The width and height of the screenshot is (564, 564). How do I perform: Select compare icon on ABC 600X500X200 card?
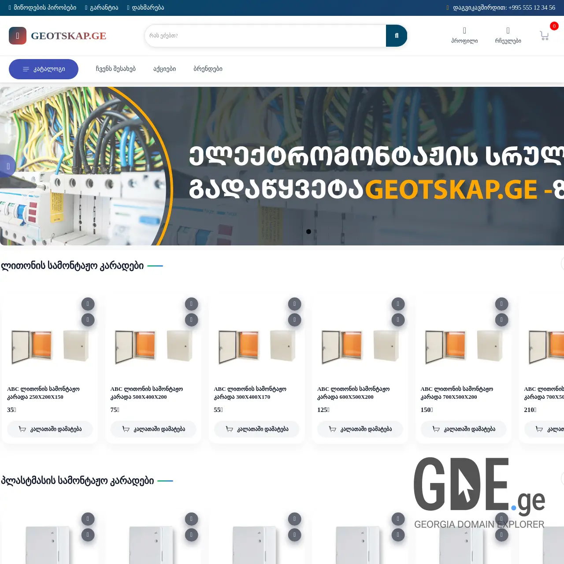coord(398,320)
